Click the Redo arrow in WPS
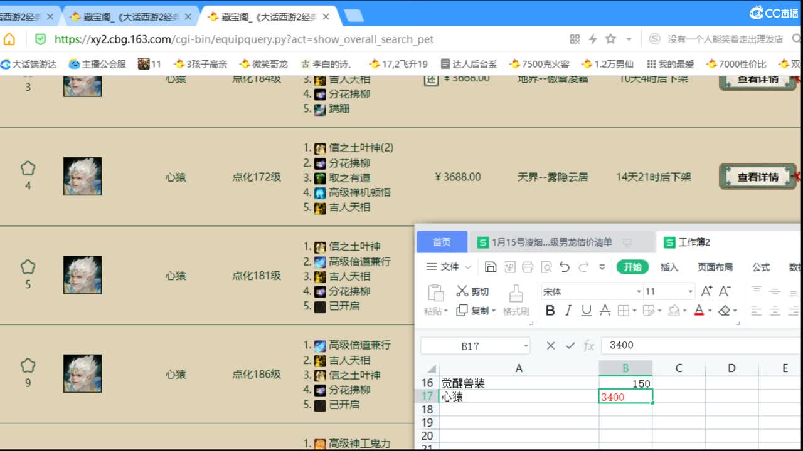803x451 pixels. point(583,267)
